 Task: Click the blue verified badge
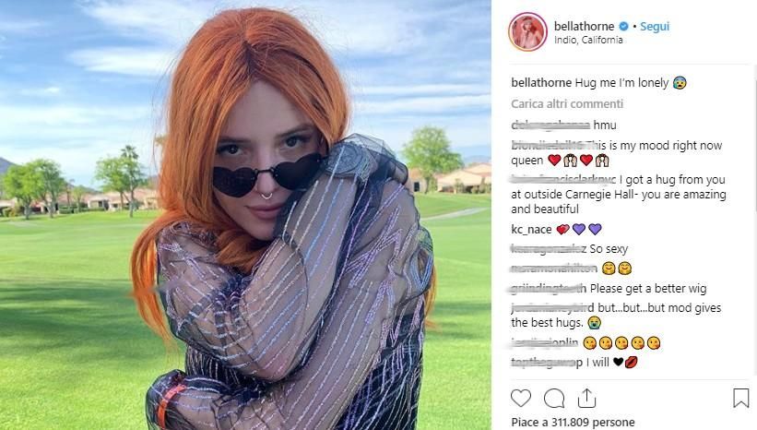pos(623,26)
